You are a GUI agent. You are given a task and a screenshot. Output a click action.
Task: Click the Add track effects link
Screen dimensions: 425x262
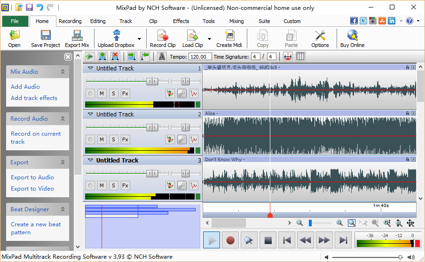pyautogui.click(x=34, y=98)
